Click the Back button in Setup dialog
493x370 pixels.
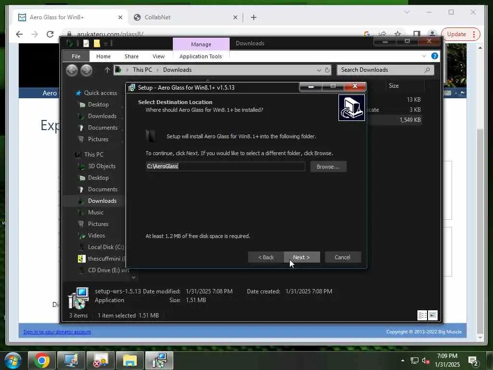pos(266,257)
